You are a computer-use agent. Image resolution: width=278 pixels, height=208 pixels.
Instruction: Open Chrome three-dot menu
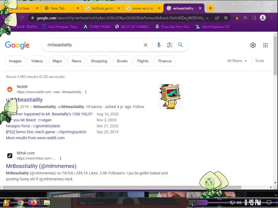pyautogui.click(x=271, y=18)
